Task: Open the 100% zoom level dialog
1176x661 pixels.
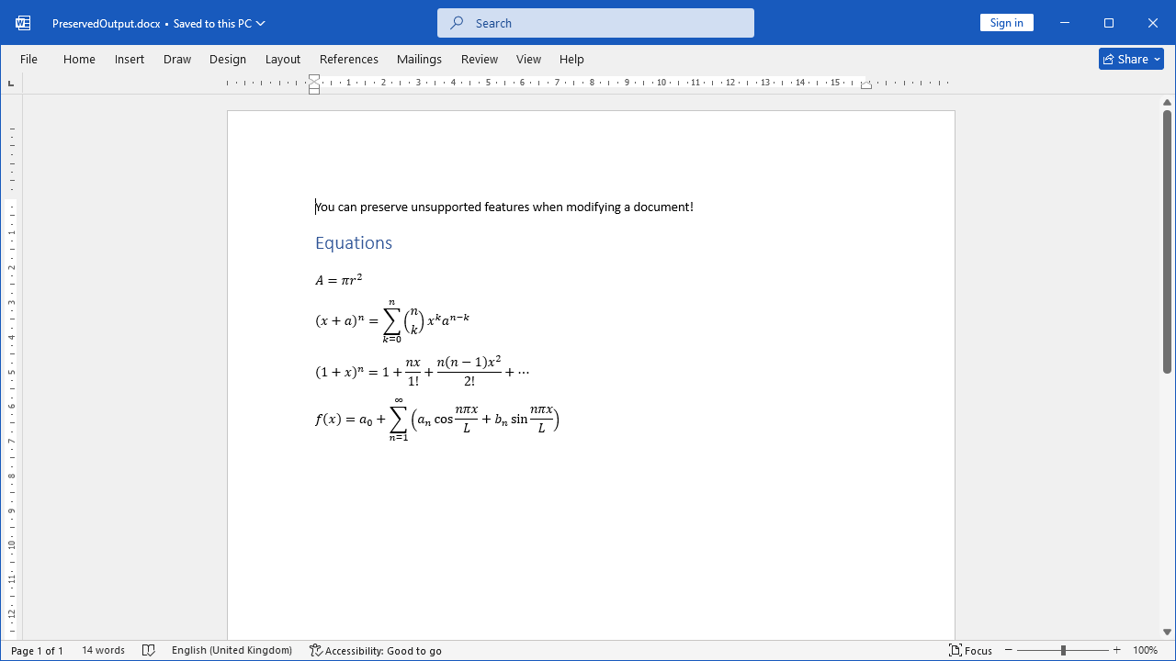Action: (1145, 650)
